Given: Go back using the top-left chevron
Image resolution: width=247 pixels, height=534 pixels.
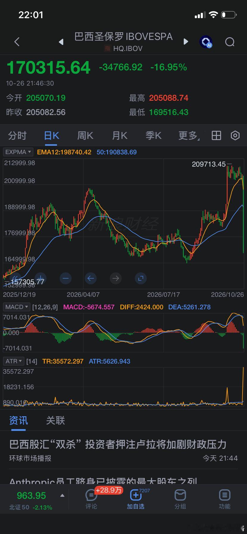Looking at the screenshot, I should pyautogui.click(x=17, y=42).
